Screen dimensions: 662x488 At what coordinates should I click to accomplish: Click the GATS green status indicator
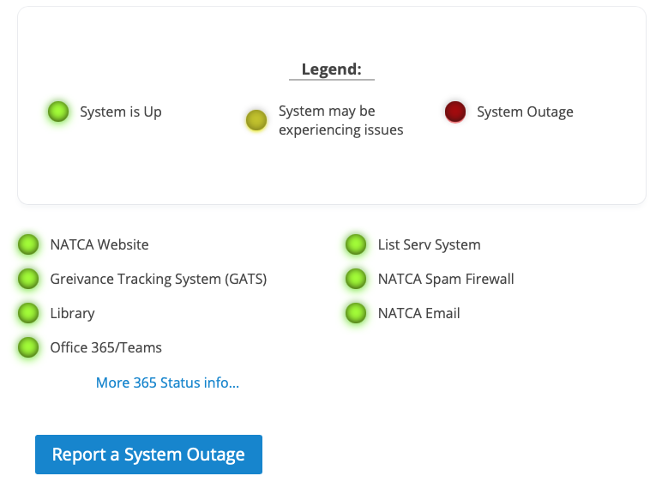coord(28,279)
